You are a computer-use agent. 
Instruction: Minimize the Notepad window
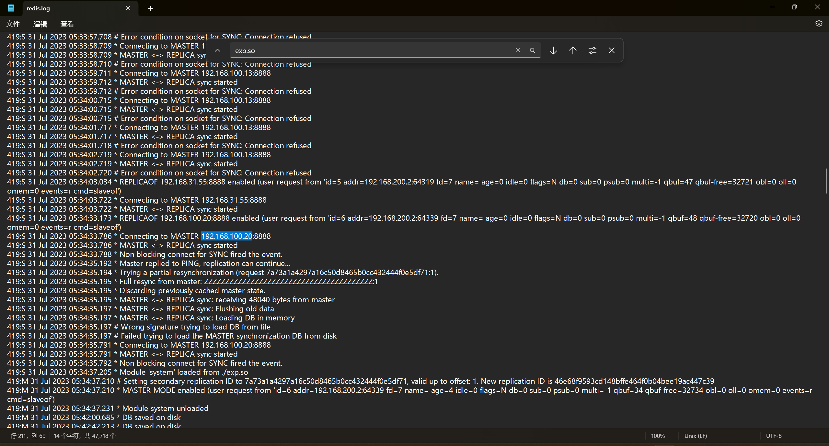pos(772,7)
